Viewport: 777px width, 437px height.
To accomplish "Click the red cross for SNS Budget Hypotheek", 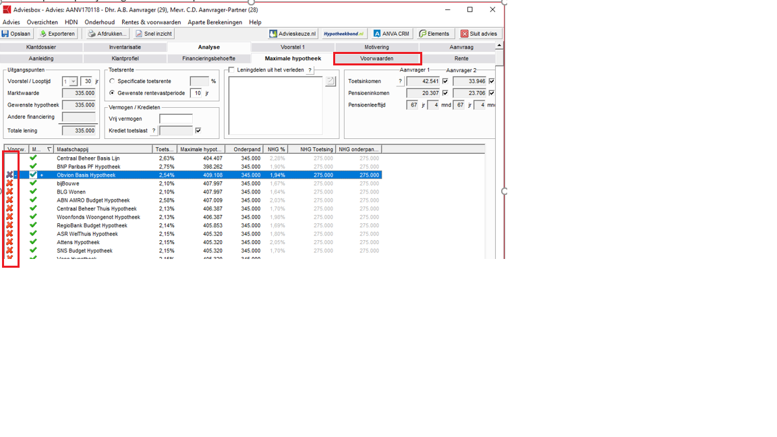I will point(9,251).
